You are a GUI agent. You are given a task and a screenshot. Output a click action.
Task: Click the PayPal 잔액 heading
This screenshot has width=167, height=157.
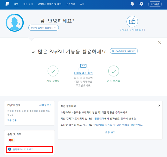tap(14, 105)
